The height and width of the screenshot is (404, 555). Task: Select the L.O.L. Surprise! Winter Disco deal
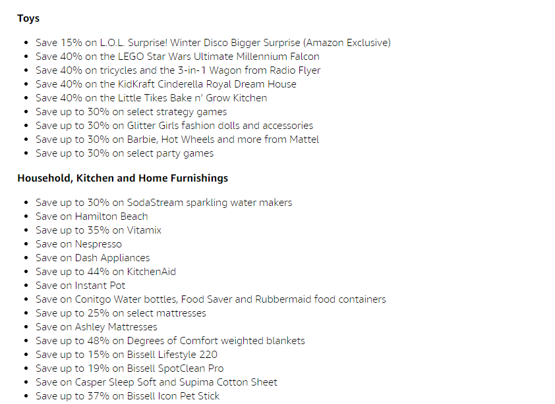213,43
